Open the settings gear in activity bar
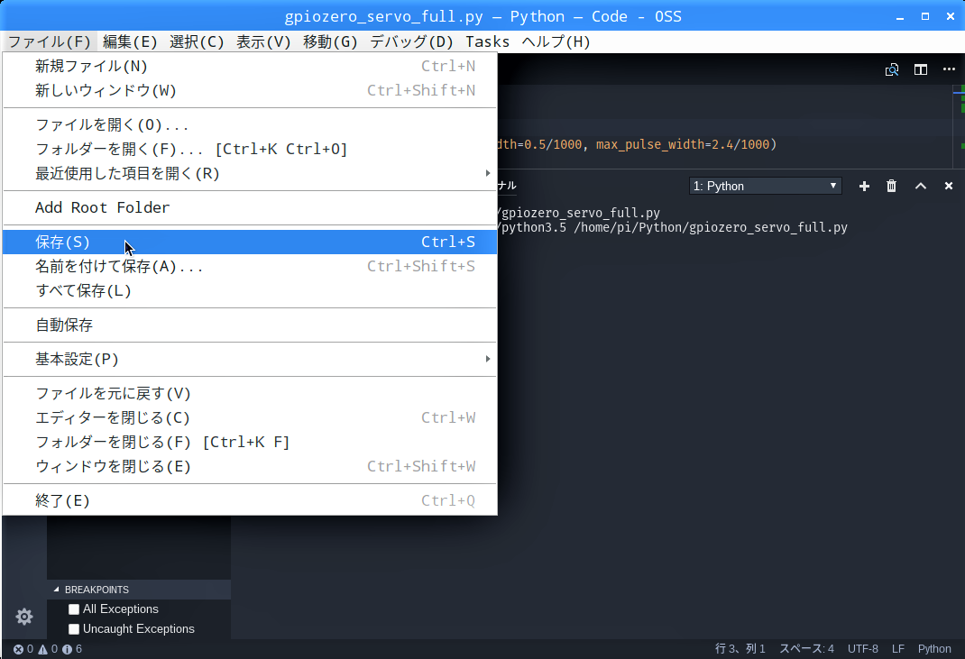Viewport: 965px width, 659px height. click(24, 616)
